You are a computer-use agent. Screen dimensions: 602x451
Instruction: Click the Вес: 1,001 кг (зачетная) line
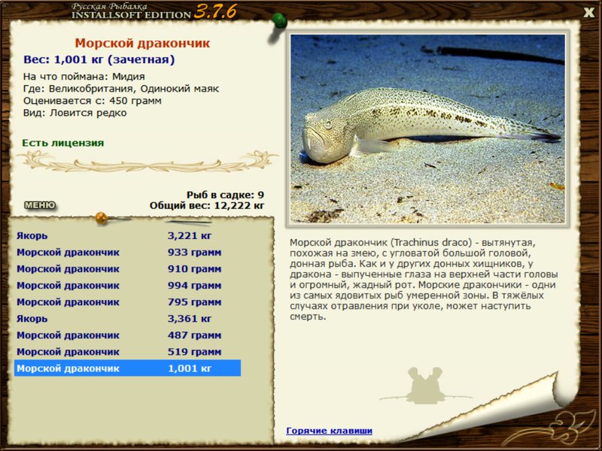[x=99, y=59]
